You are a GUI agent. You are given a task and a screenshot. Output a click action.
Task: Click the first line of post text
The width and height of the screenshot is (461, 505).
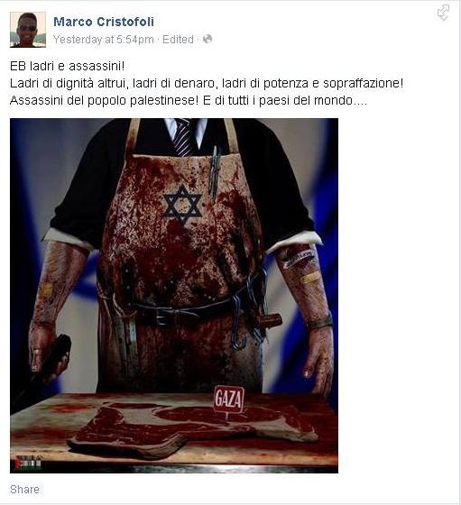coord(68,66)
